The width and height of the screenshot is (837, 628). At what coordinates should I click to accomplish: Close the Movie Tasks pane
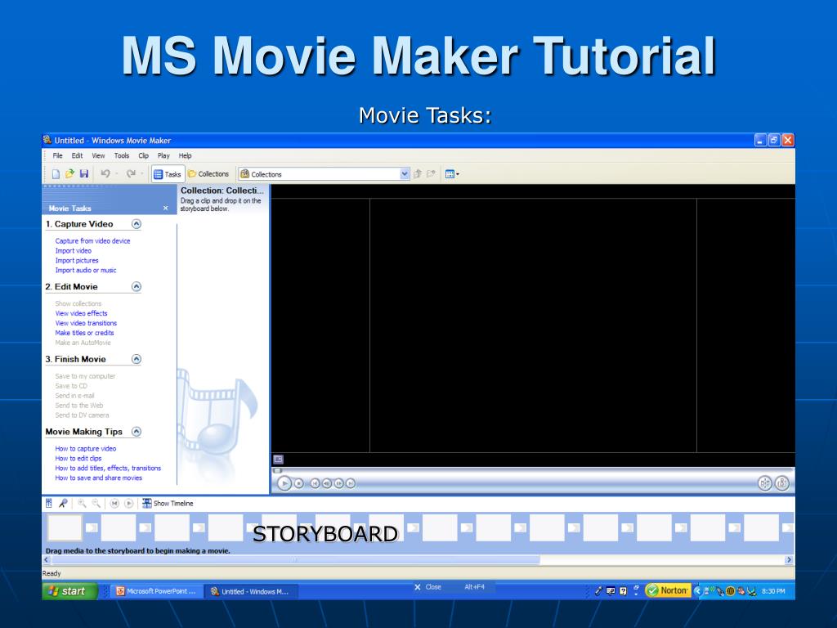165,209
